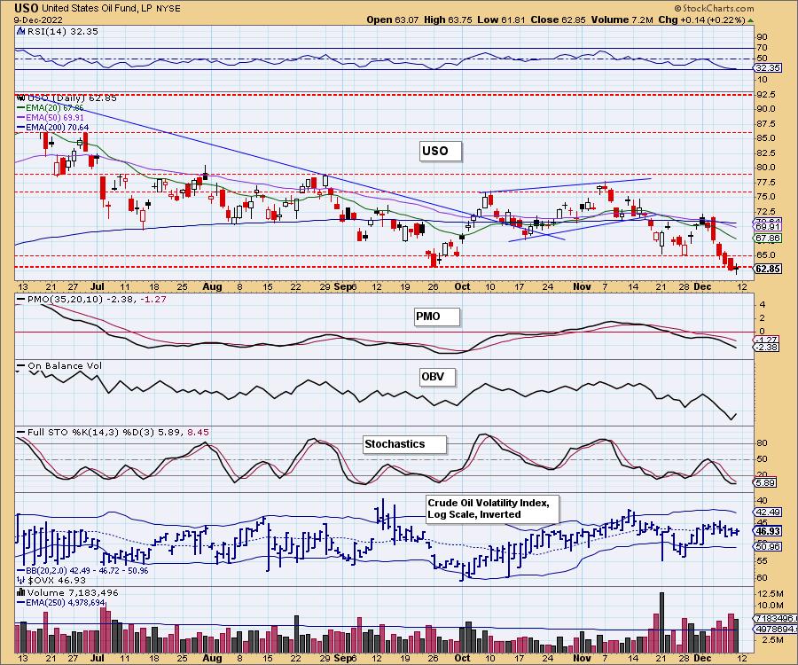Click the 67.86 price tag on right axis
798x665 pixels.
coord(768,239)
